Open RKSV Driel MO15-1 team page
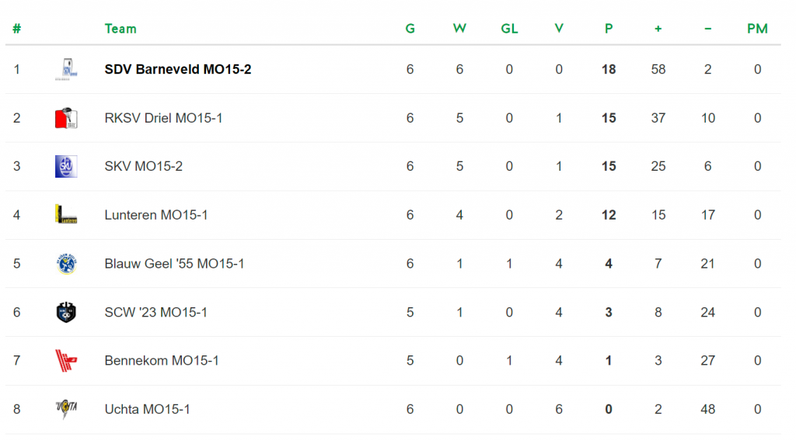The width and height of the screenshot is (796, 440). [163, 118]
